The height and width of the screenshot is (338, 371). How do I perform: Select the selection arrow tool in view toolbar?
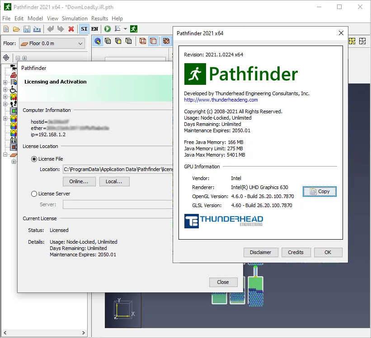(98, 42)
